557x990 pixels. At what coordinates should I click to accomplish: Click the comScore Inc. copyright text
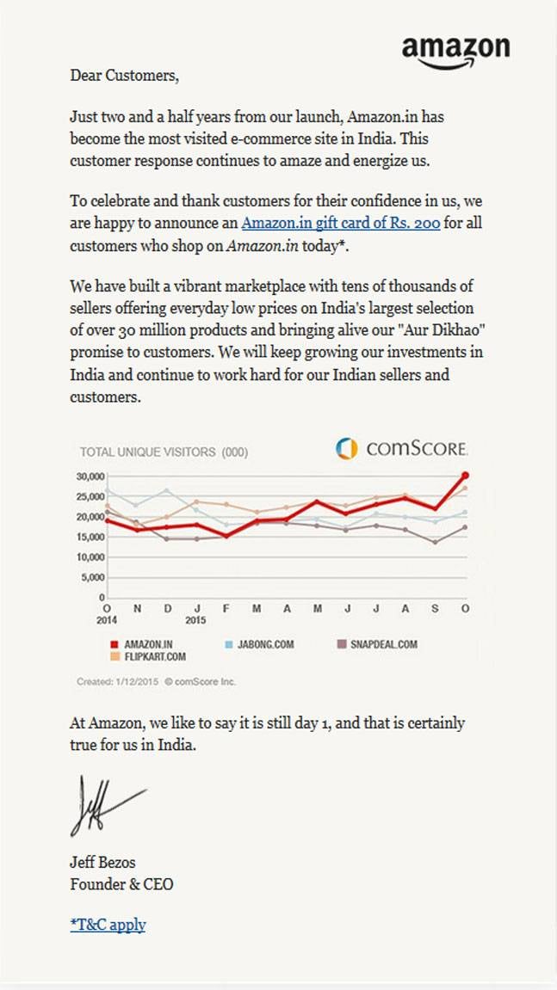pyautogui.click(x=201, y=682)
